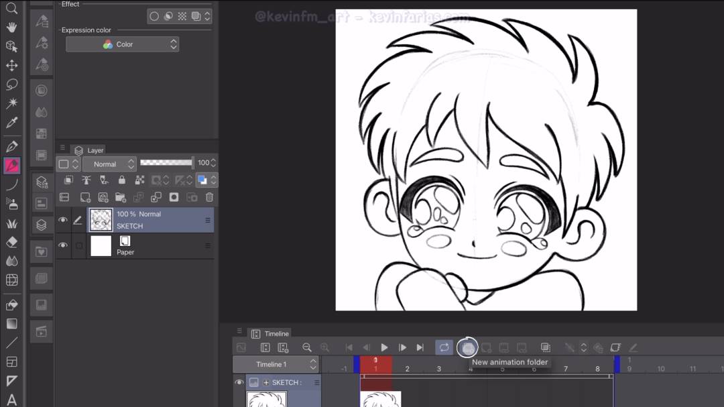Image resolution: width=724 pixels, height=407 pixels.
Task: Click the delete layer trash icon
Action: click(x=210, y=196)
